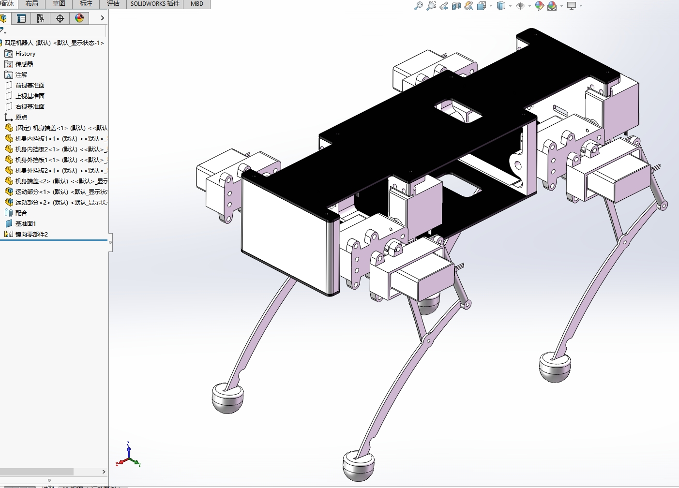Open the Apply Scene dropdown arrow
679x488 pixels.
pos(561,6)
